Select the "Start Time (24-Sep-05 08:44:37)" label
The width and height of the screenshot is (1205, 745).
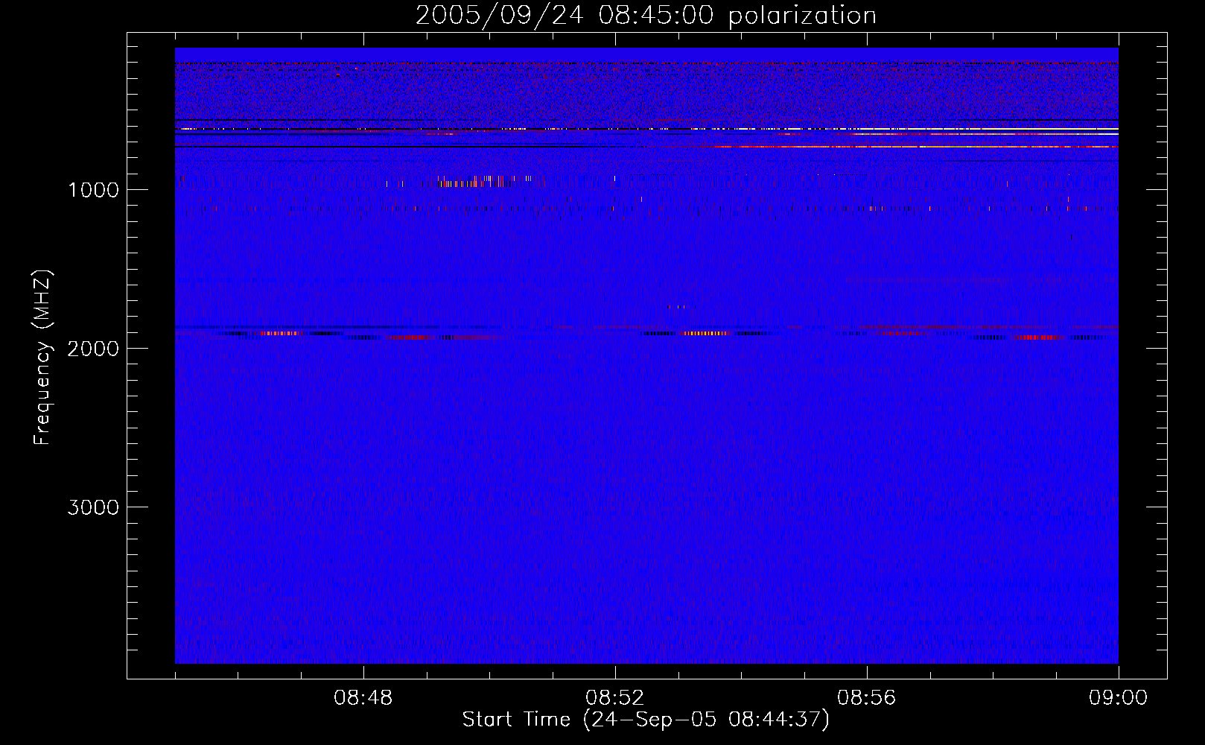tap(646, 720)
